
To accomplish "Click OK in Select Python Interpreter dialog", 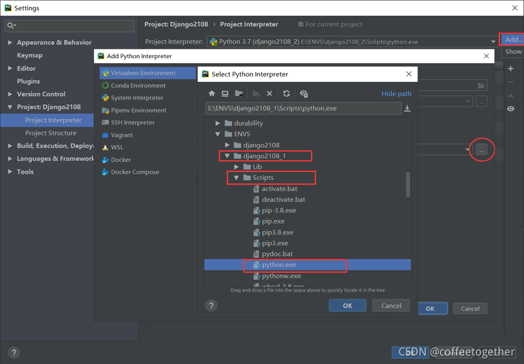I will click(x=347, y=306).
